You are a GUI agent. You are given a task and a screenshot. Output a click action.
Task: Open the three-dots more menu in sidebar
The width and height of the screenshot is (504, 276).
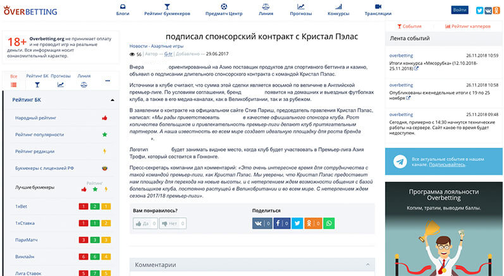[108, 81]
